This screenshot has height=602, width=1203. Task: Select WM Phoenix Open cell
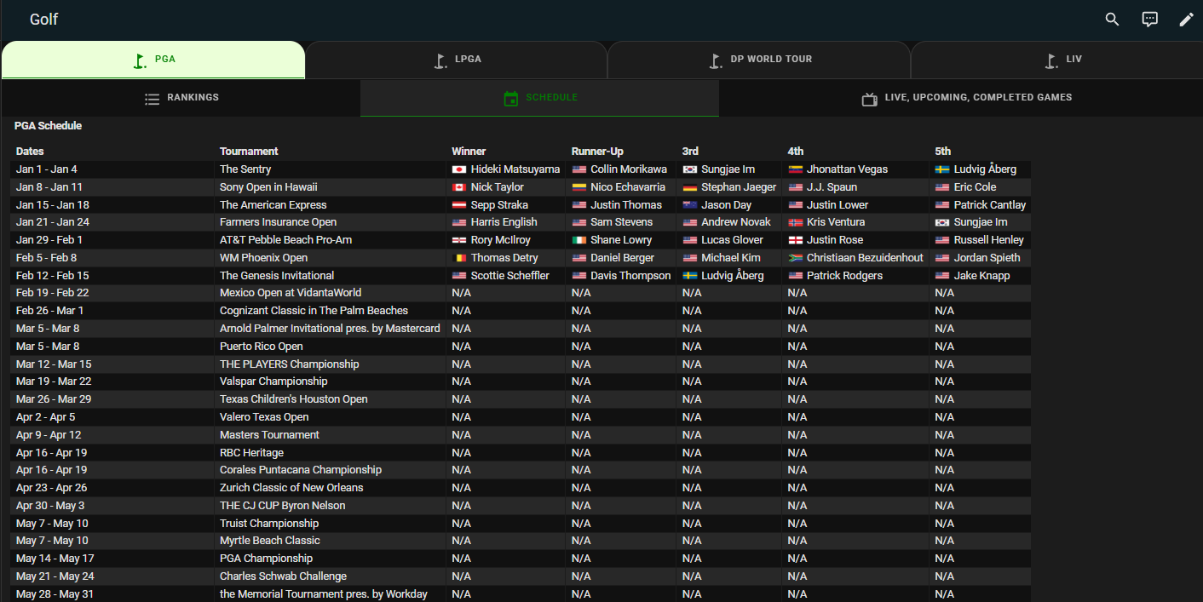(330, 258)
